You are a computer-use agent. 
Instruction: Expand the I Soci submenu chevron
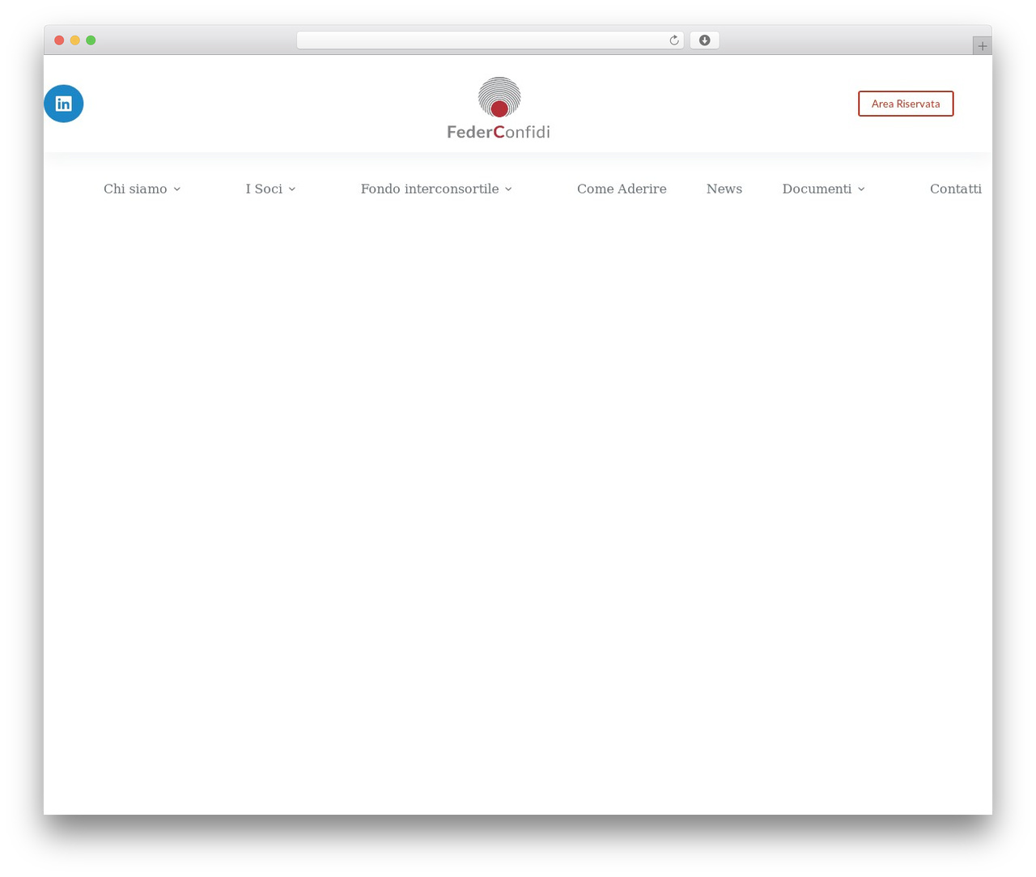click(x=292, y=189)
